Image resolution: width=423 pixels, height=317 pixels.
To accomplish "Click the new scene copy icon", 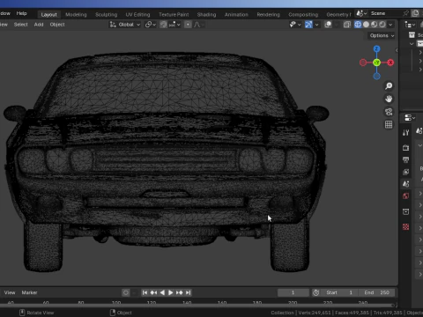I will tap(415, 13).
